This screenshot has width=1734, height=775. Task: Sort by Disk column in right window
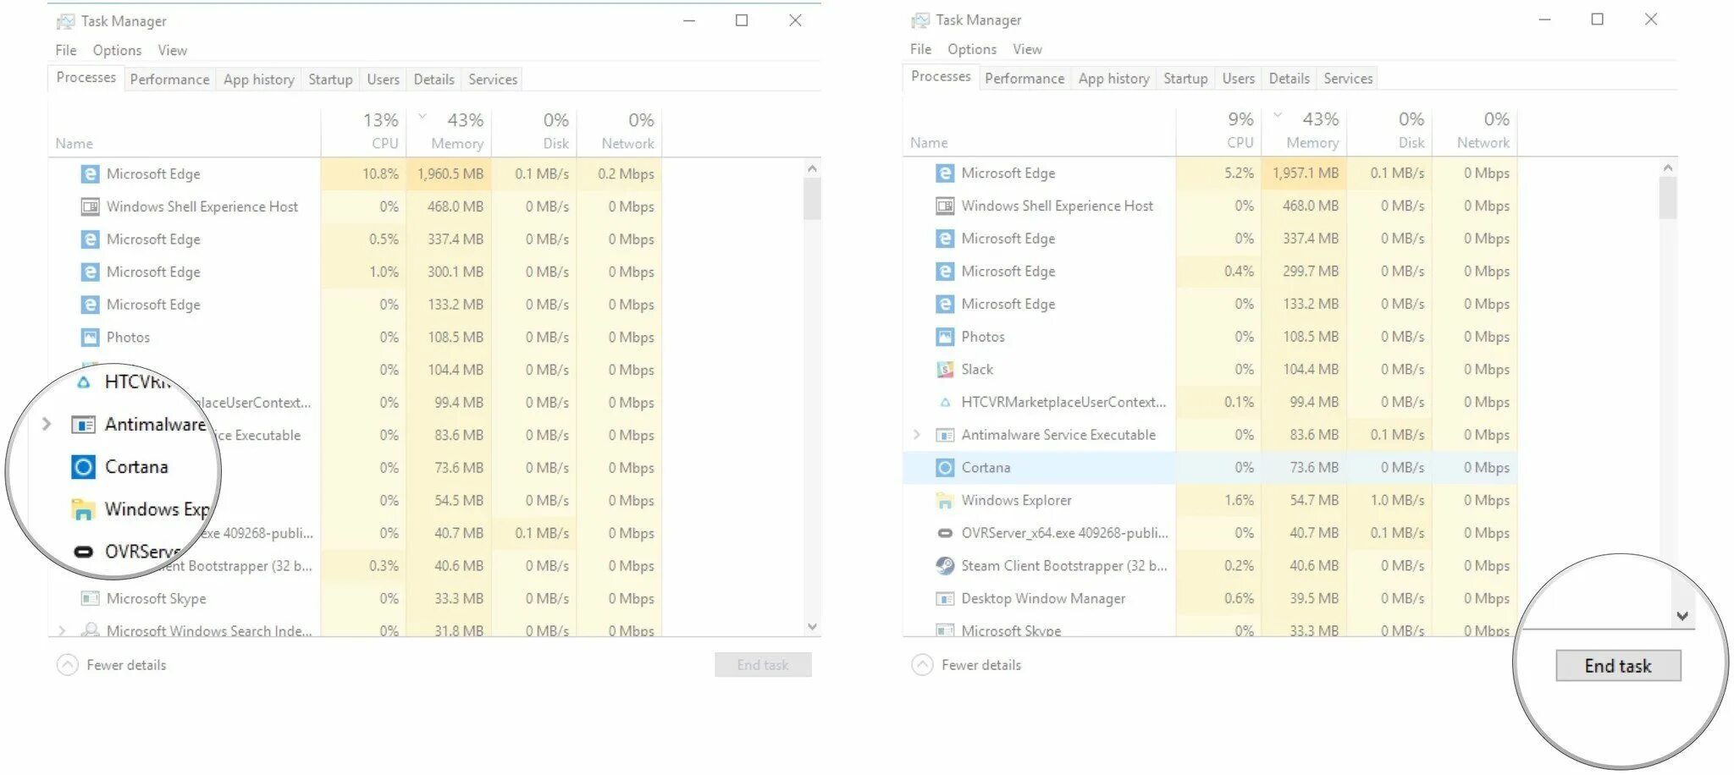(x=1389, y=130)
